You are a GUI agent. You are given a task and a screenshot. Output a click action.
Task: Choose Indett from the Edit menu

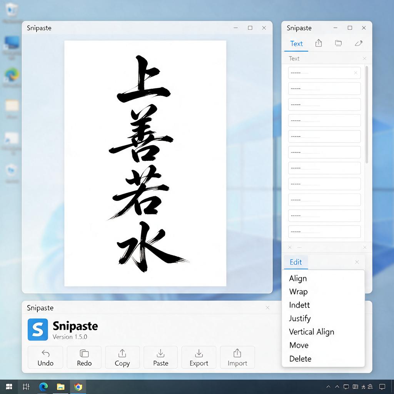click(x=299, y=305)
